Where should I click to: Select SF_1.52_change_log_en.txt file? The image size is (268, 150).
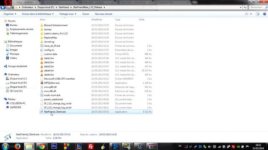pos(58,107)
